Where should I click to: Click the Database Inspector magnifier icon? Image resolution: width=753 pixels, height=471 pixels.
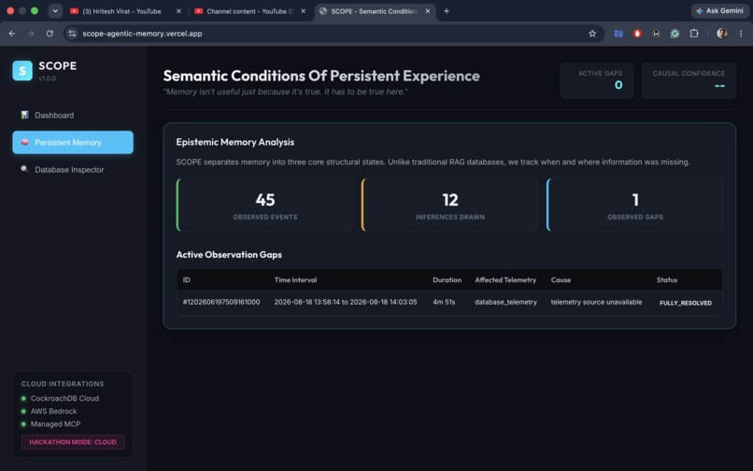click(24, 169)
